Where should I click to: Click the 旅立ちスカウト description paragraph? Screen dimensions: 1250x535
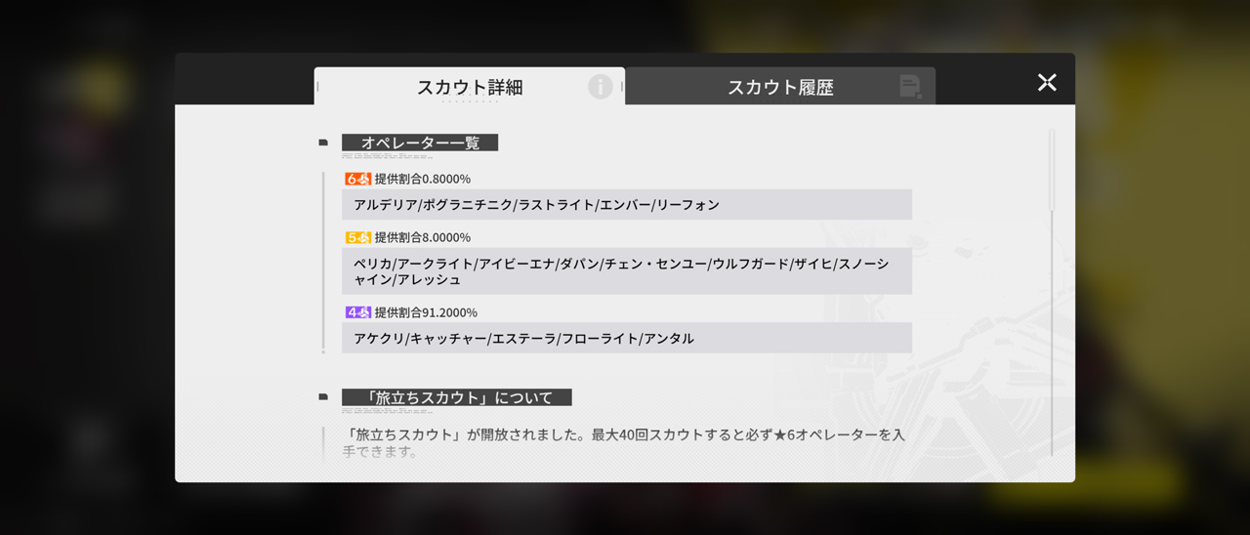coord(625,443)
